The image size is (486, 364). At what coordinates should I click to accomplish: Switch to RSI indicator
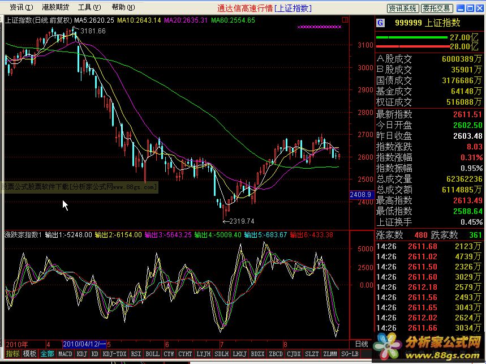click(x=136, y=353)
